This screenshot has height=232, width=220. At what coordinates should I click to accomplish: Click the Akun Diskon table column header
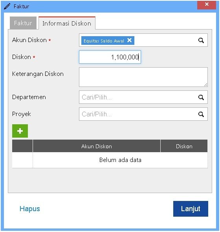[x=97, y=146]
